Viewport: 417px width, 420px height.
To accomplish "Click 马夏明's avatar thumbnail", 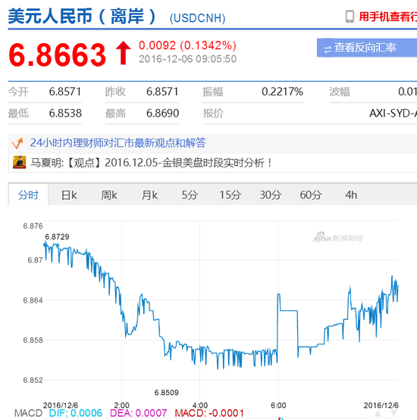I will [x=19, y=162].
